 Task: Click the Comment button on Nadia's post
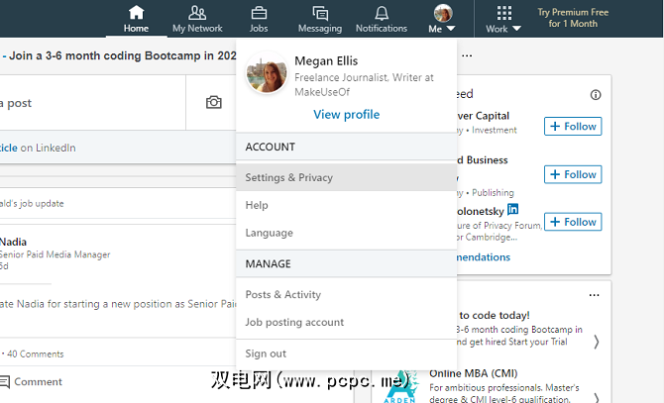32,382
